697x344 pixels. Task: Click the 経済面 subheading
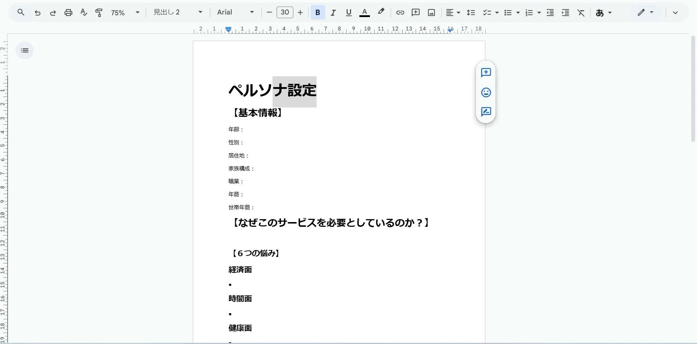coord(240,270)
